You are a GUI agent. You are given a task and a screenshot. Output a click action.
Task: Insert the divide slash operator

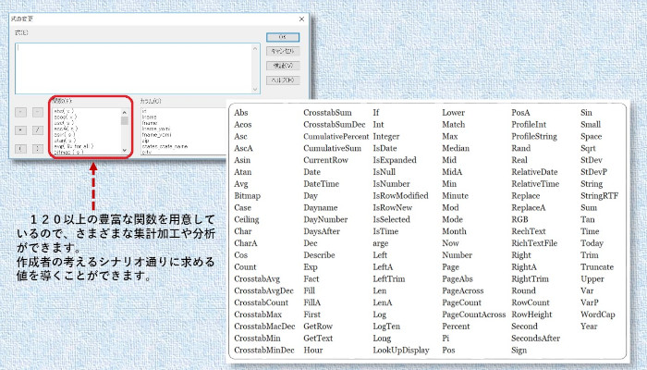click(38, 129)
